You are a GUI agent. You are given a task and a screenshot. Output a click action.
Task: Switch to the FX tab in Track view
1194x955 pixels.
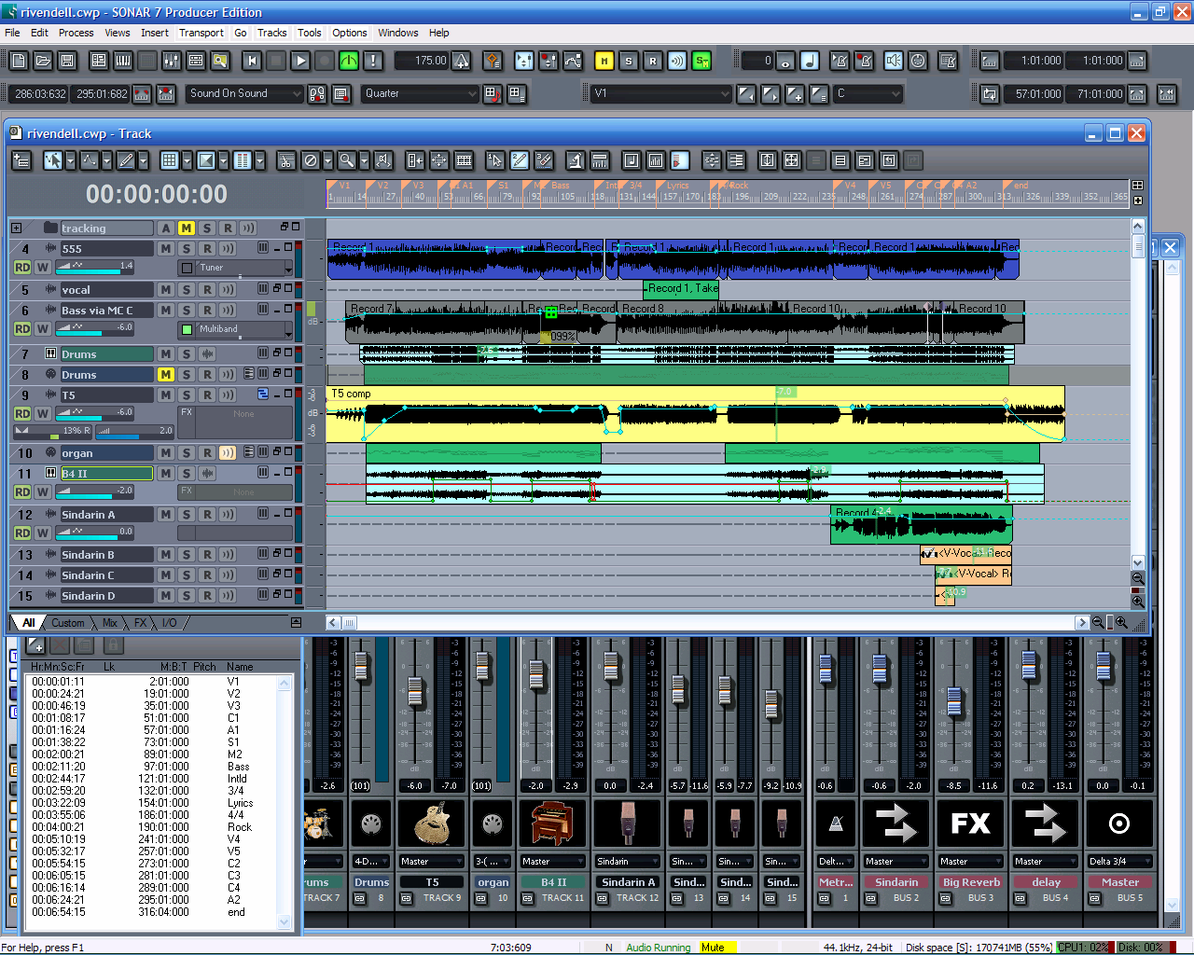[x=141, y=623]
